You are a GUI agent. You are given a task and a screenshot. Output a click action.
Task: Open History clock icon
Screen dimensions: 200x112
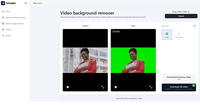3,36
